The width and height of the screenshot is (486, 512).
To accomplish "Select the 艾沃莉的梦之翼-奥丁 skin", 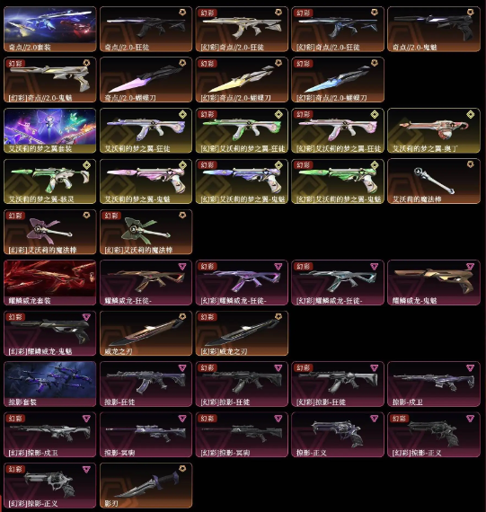I will [x=434, y=130].
